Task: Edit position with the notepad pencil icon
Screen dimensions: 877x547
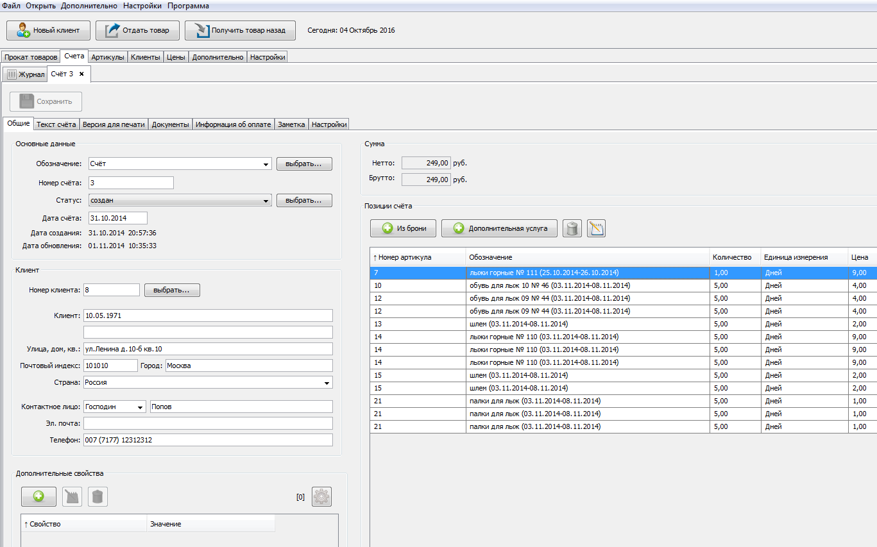Action: pyautogui.click(x=596, y=228)
